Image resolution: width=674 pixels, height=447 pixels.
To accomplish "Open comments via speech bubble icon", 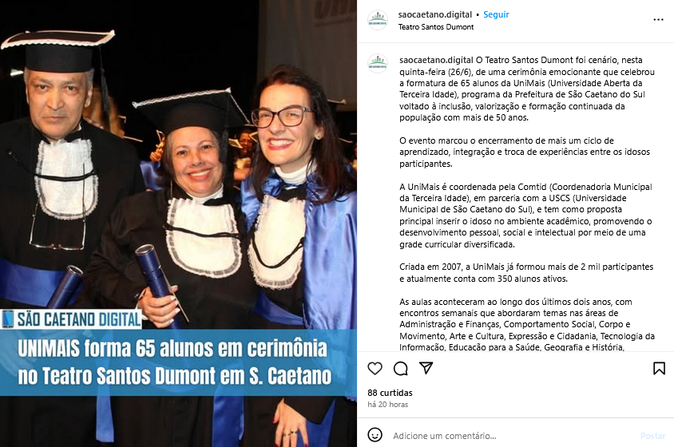I will [401, 368].
